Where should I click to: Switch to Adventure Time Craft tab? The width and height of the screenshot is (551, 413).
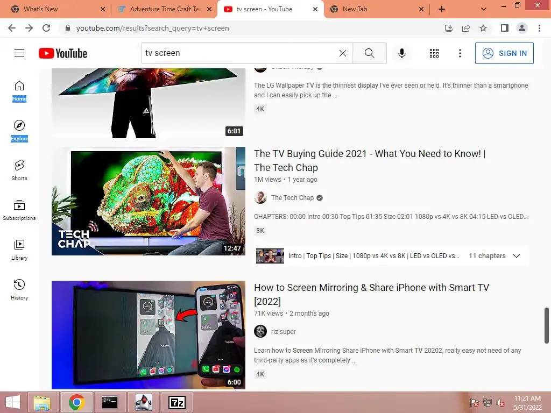coord(165,9)
